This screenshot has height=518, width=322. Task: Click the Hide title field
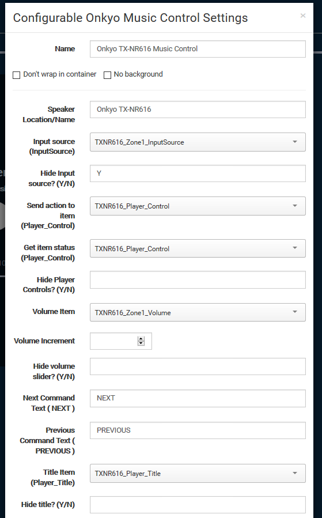(198, 504)
